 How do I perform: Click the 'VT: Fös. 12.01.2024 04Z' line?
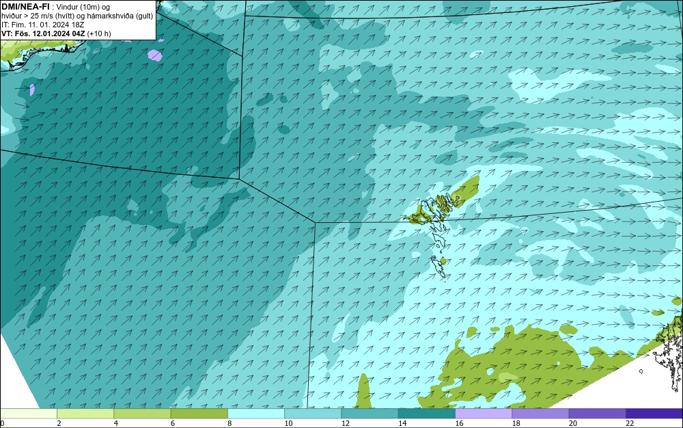44,34
